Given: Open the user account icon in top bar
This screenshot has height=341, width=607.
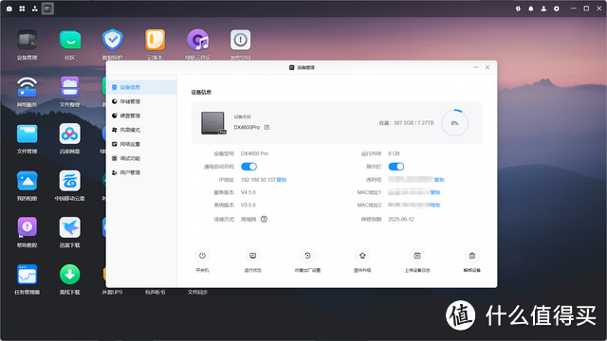Looking at the screenshot, I should point(543,9).
